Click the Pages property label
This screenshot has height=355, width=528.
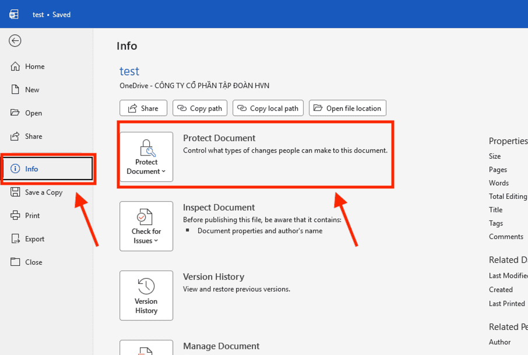[x=498, y=170]
